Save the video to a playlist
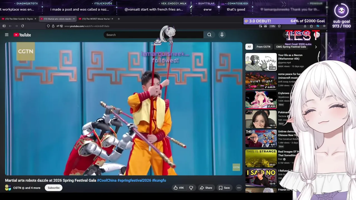 [x=224, y=188]
